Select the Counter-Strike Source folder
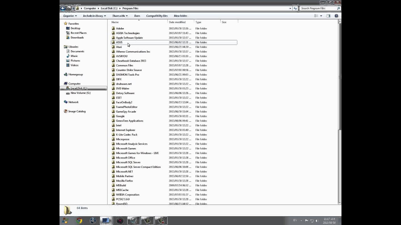The width and height of the screenshot is (401, 225). click(x=129, y=70)
